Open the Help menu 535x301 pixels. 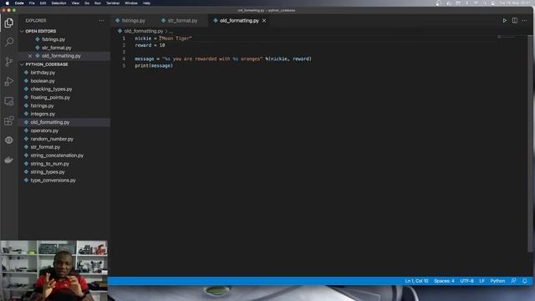tap(147, 3)
